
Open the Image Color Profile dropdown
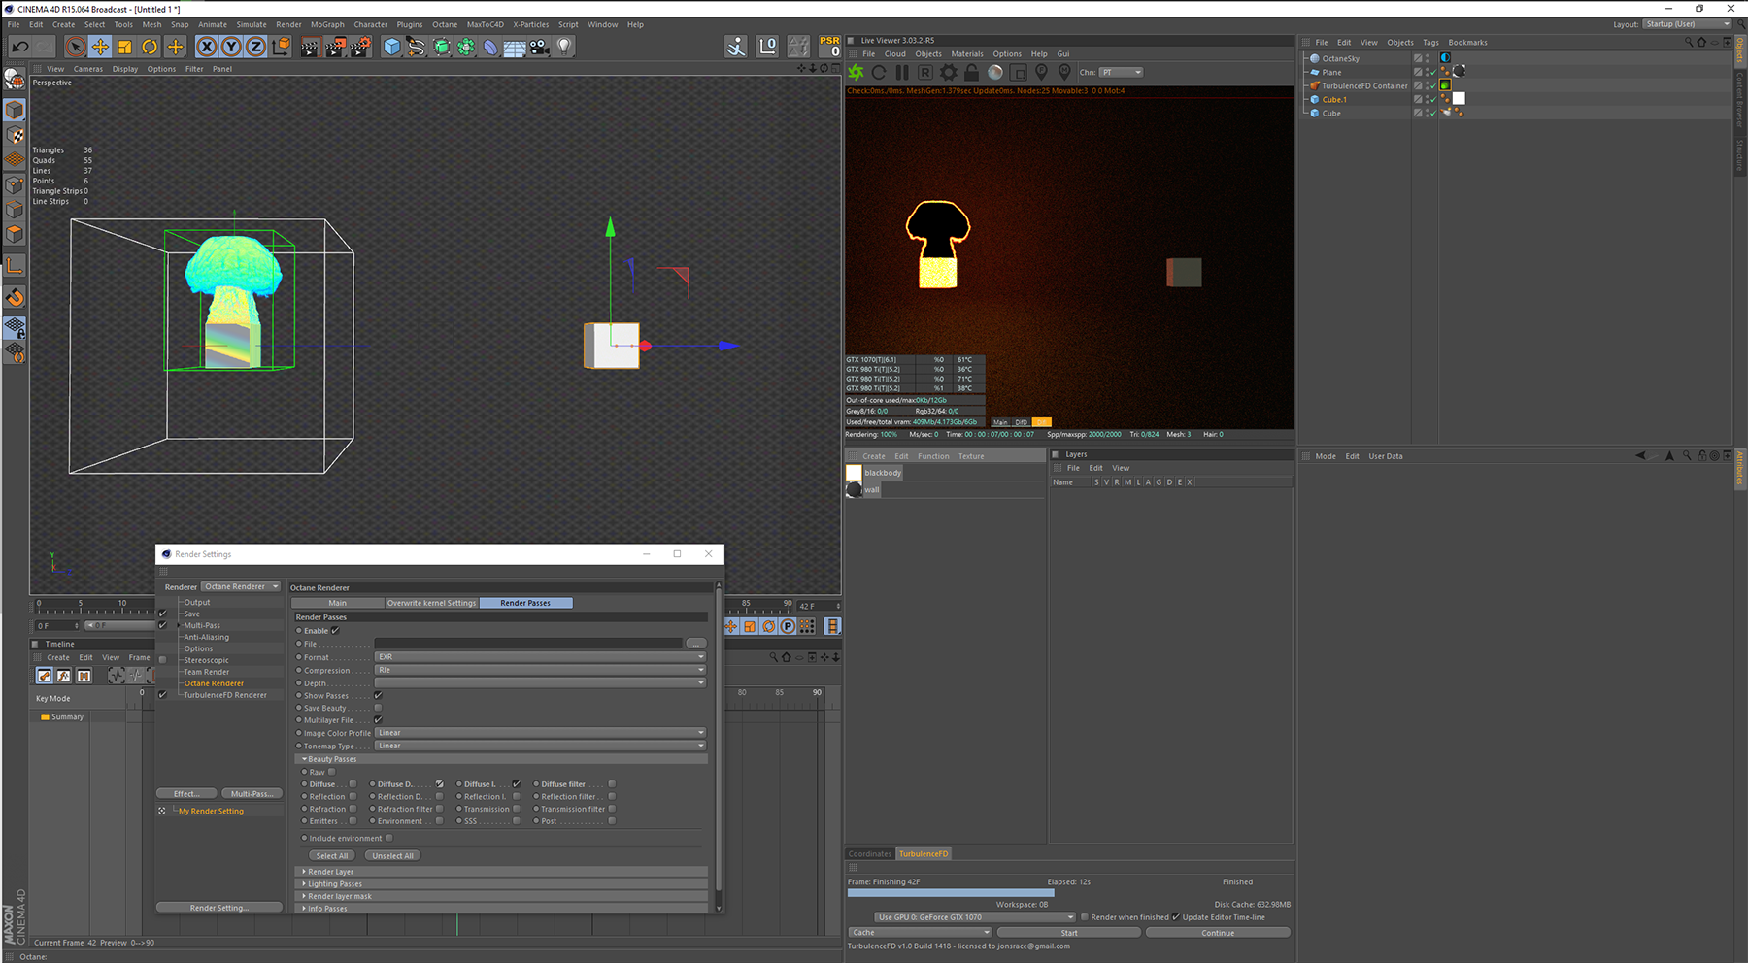click(540, 733)
